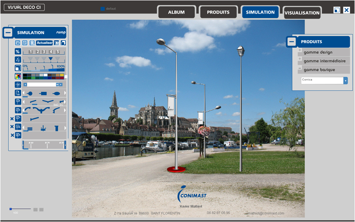Open the color palette tool icon
This screenshot has width=355, height=222.
[x=18, y=76]
